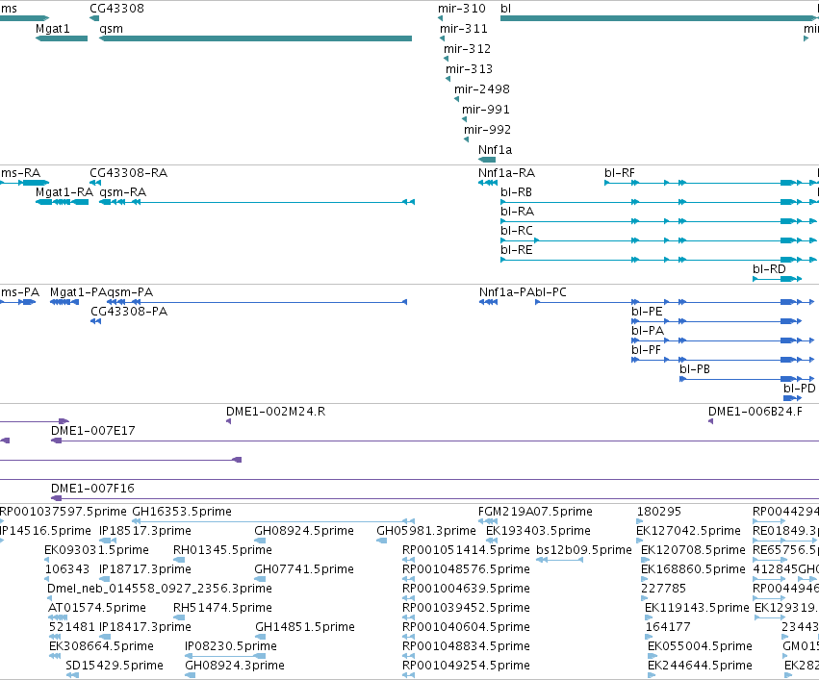The width and height of the screenshot is (819, 680).
Task: Open the bl-RC transcript label
Action: pos(517,231)
